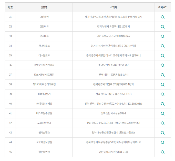Image resolution: width=175 pixels, height=161 pixels.
Task: Open map for 100억만들기
Action: [x=163, y=94]
